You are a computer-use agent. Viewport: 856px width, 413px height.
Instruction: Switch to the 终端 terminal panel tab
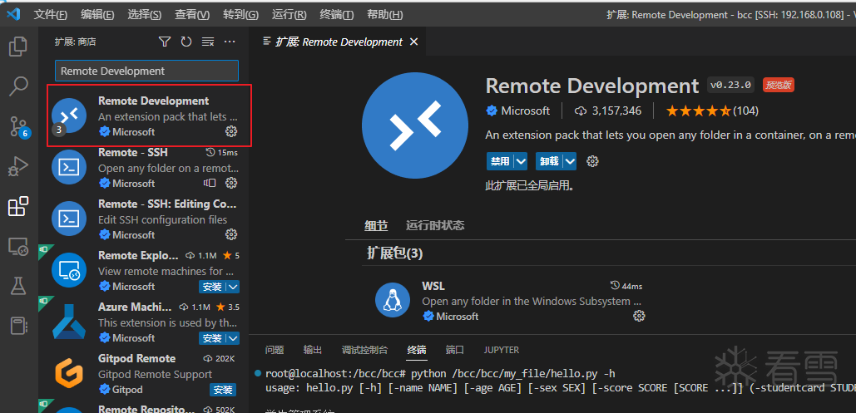[x=417, y=350]
